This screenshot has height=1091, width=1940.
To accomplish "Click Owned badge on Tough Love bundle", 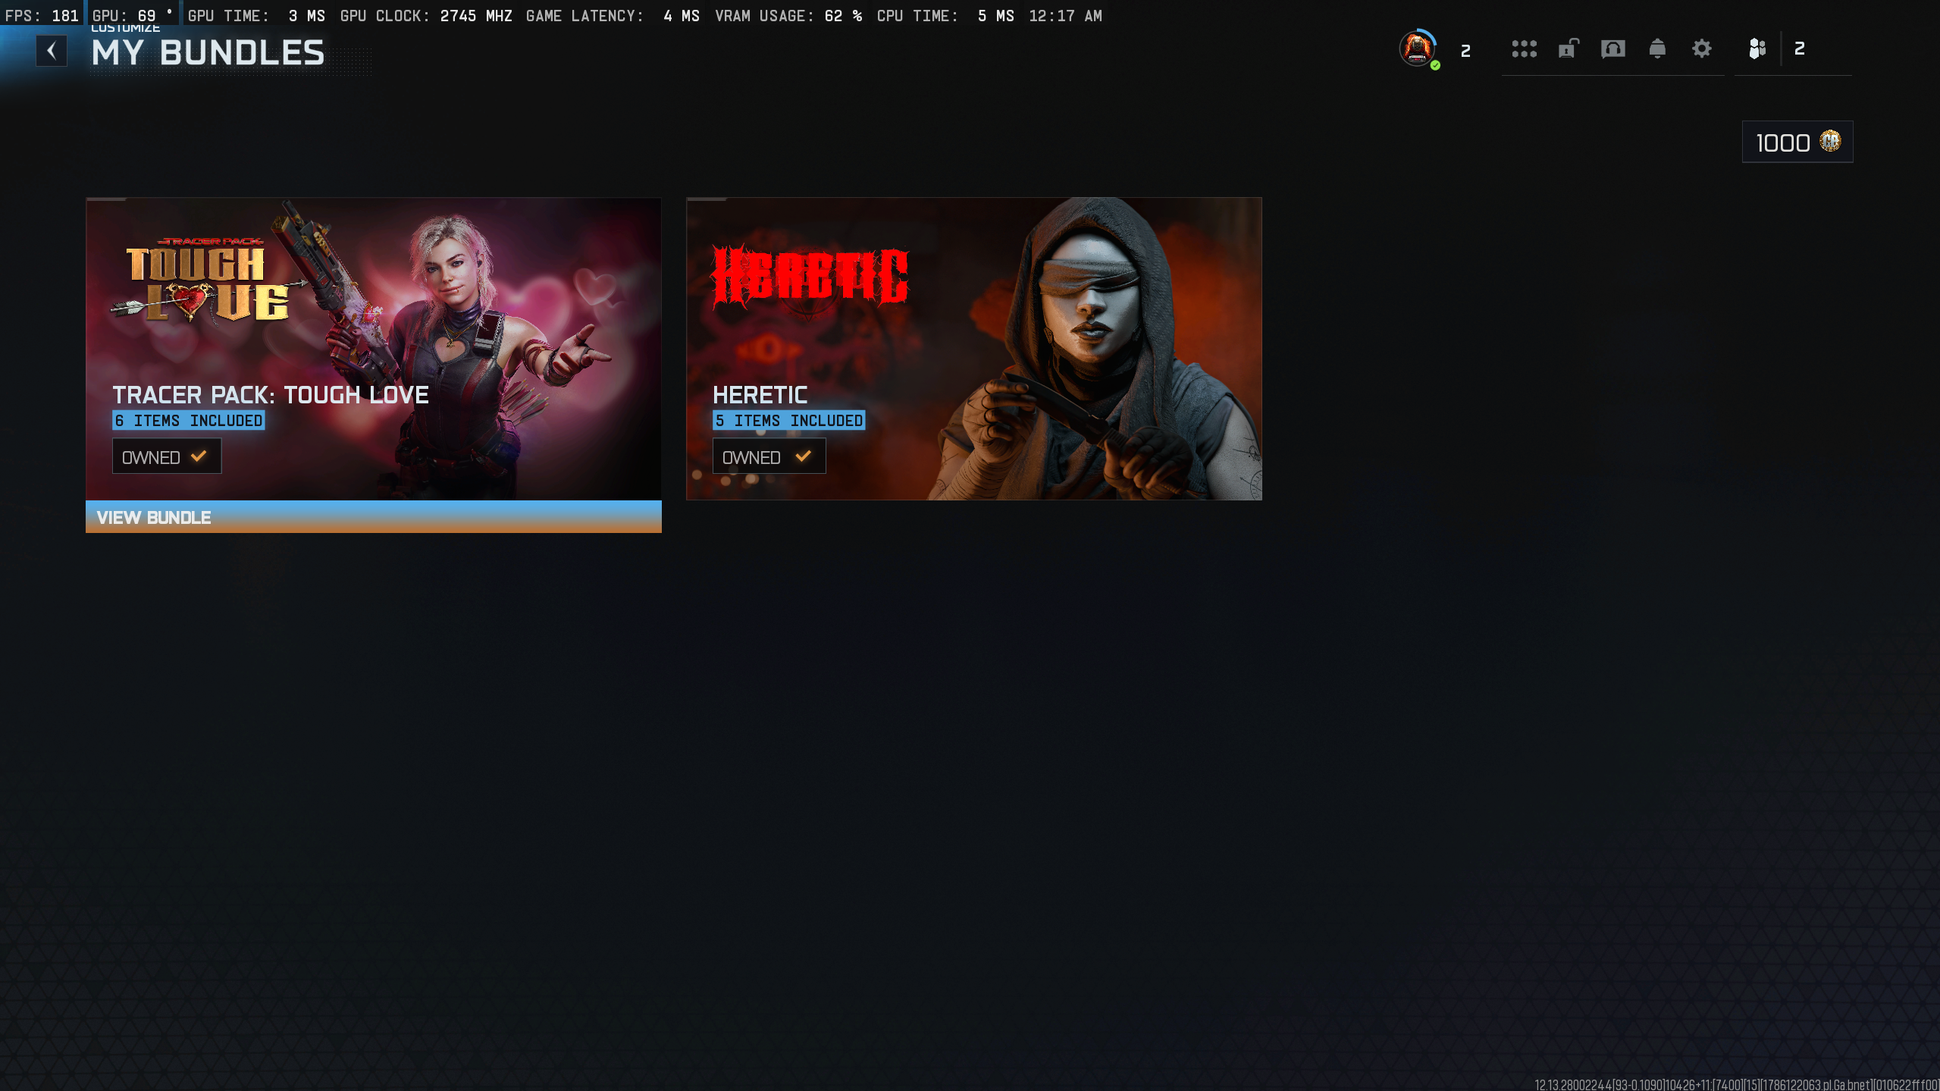I will tap(167, 456).
